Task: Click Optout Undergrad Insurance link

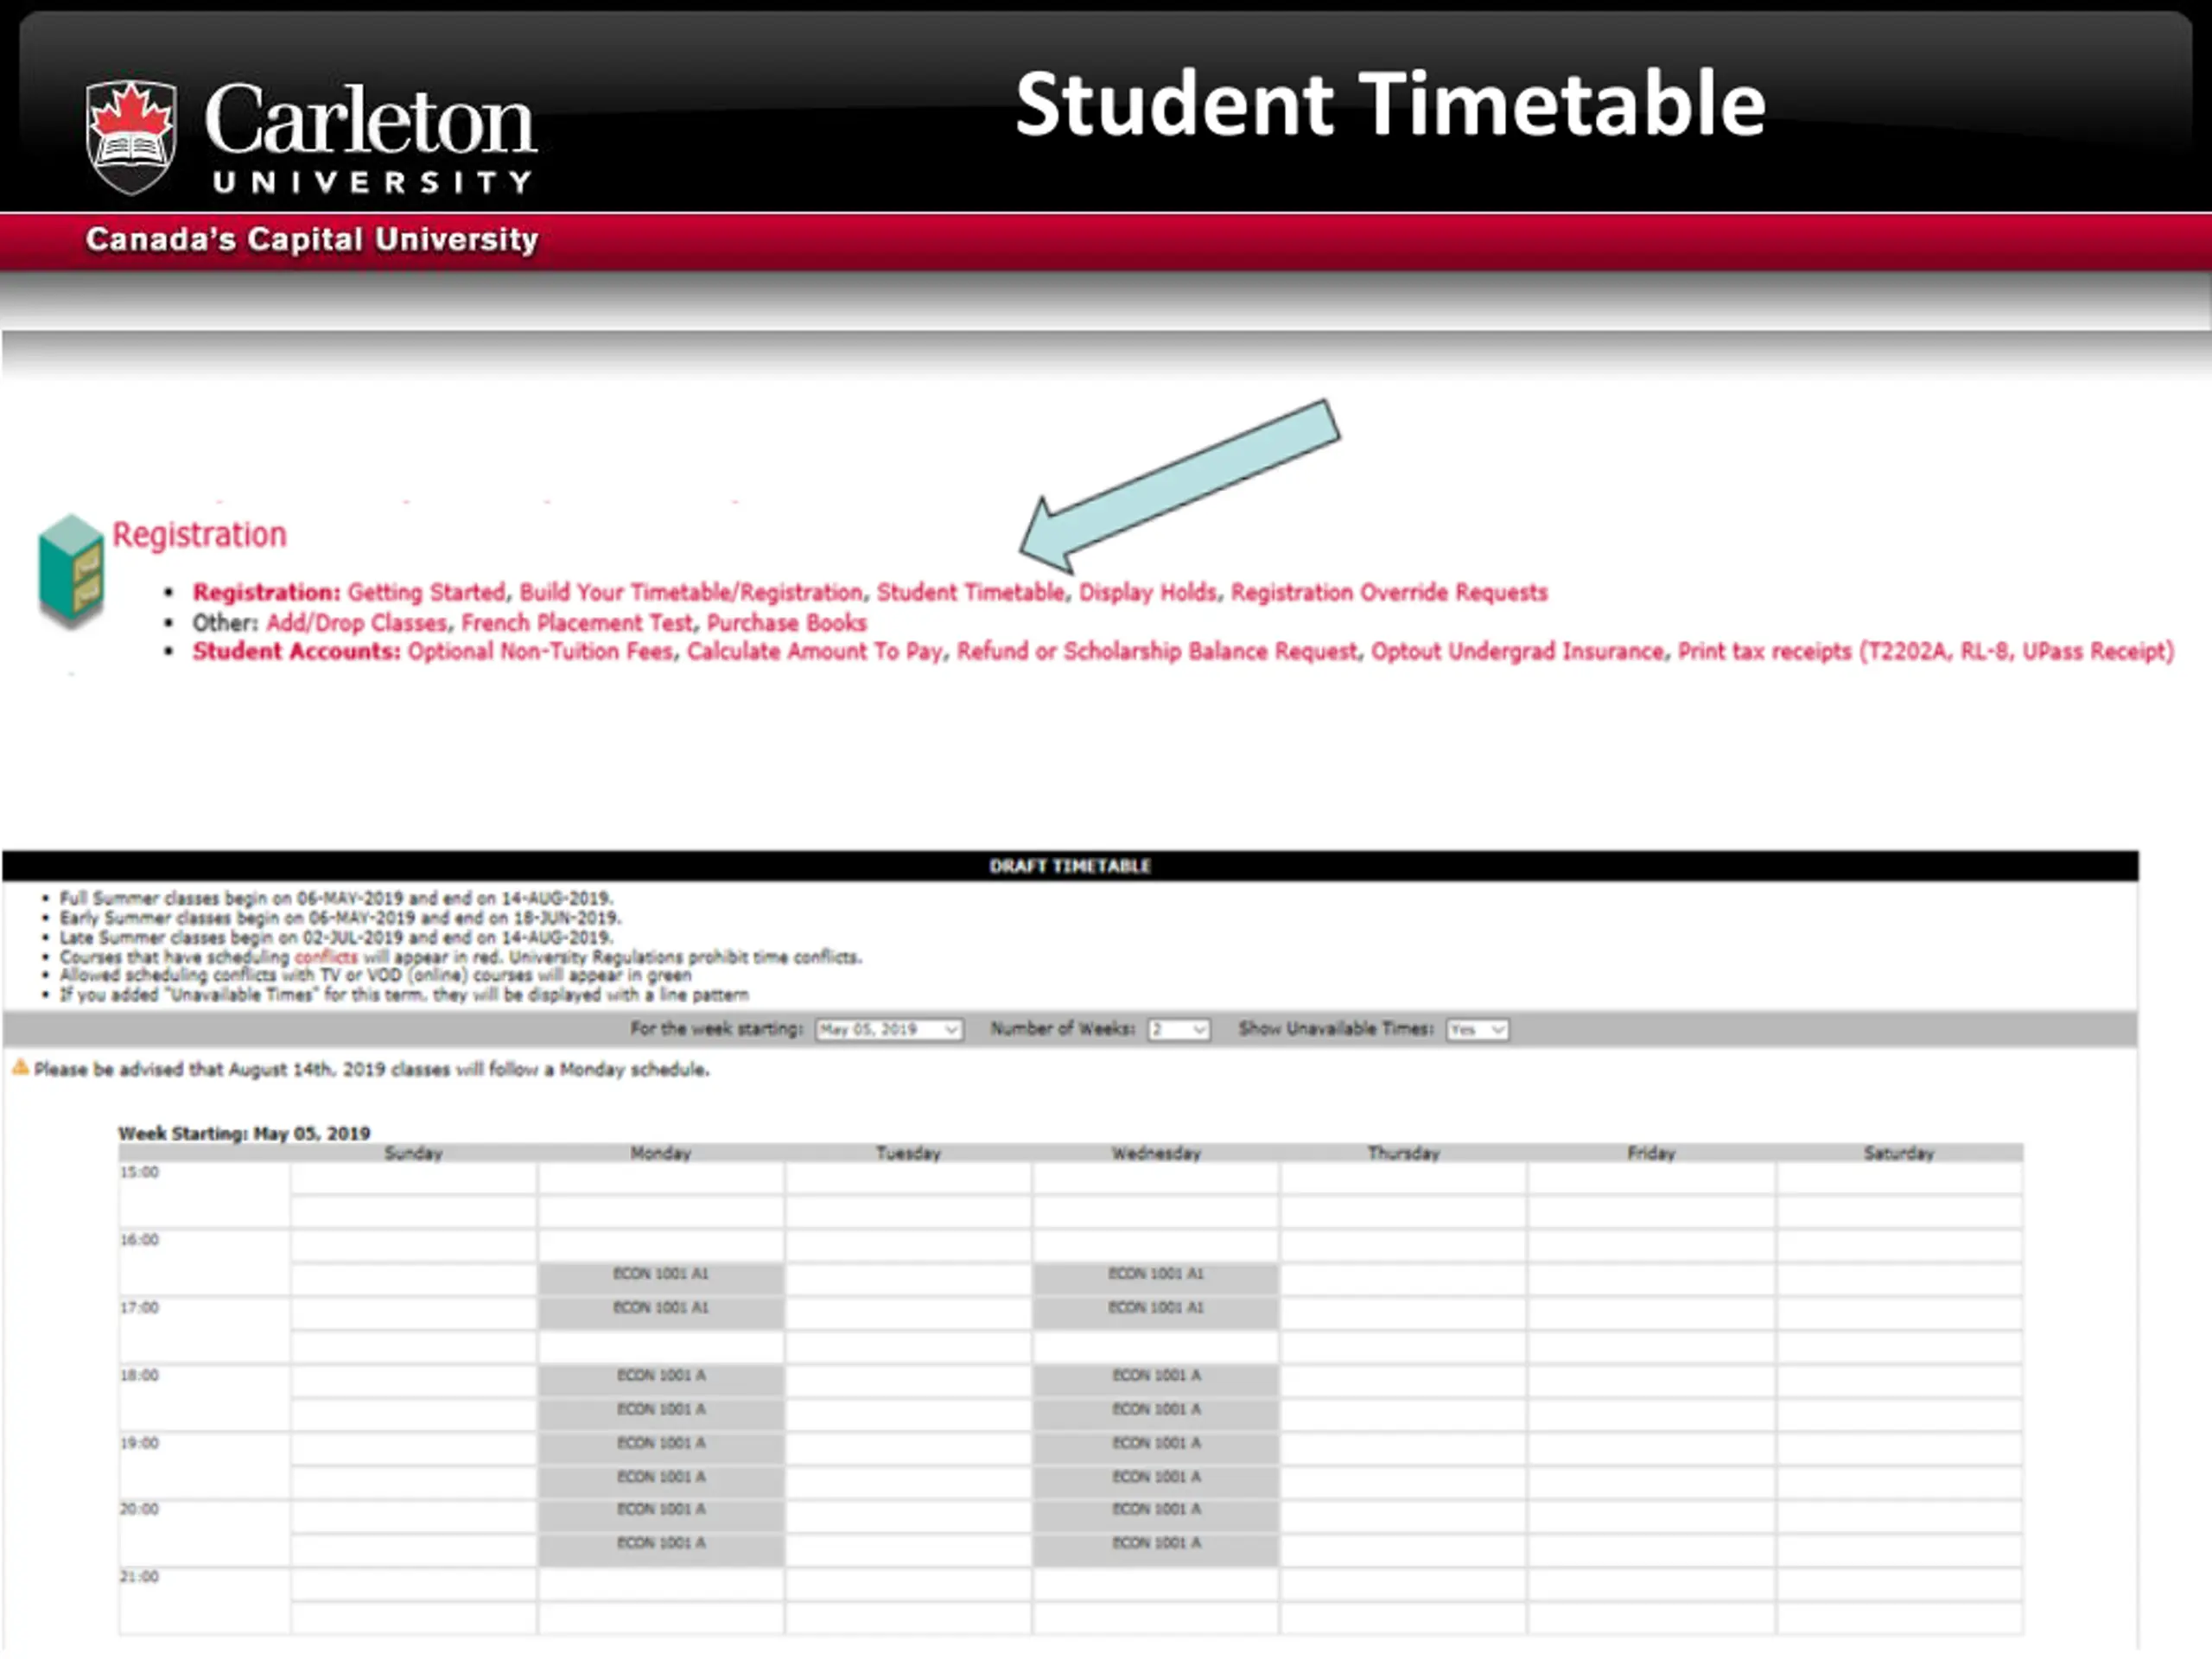Action: point(1517,651)
